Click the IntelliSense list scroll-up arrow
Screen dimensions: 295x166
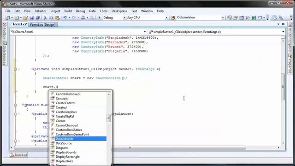click(x=109, y=94)
